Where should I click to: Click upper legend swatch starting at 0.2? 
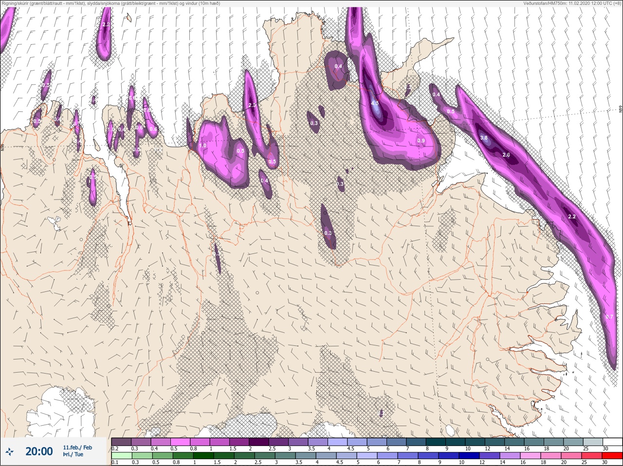121,442
